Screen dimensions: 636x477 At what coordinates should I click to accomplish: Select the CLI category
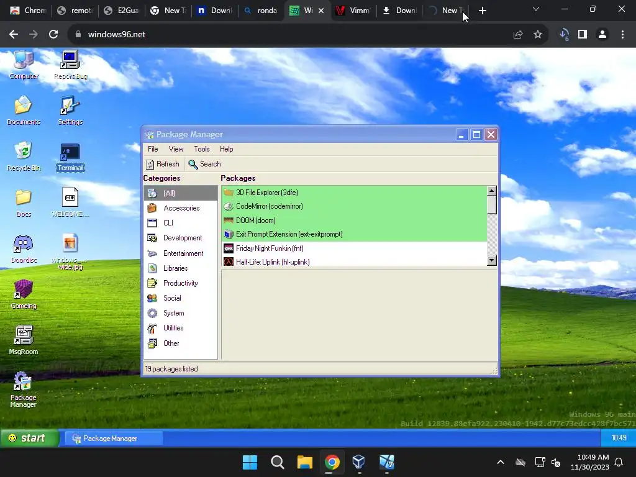[x=181, y=223]
